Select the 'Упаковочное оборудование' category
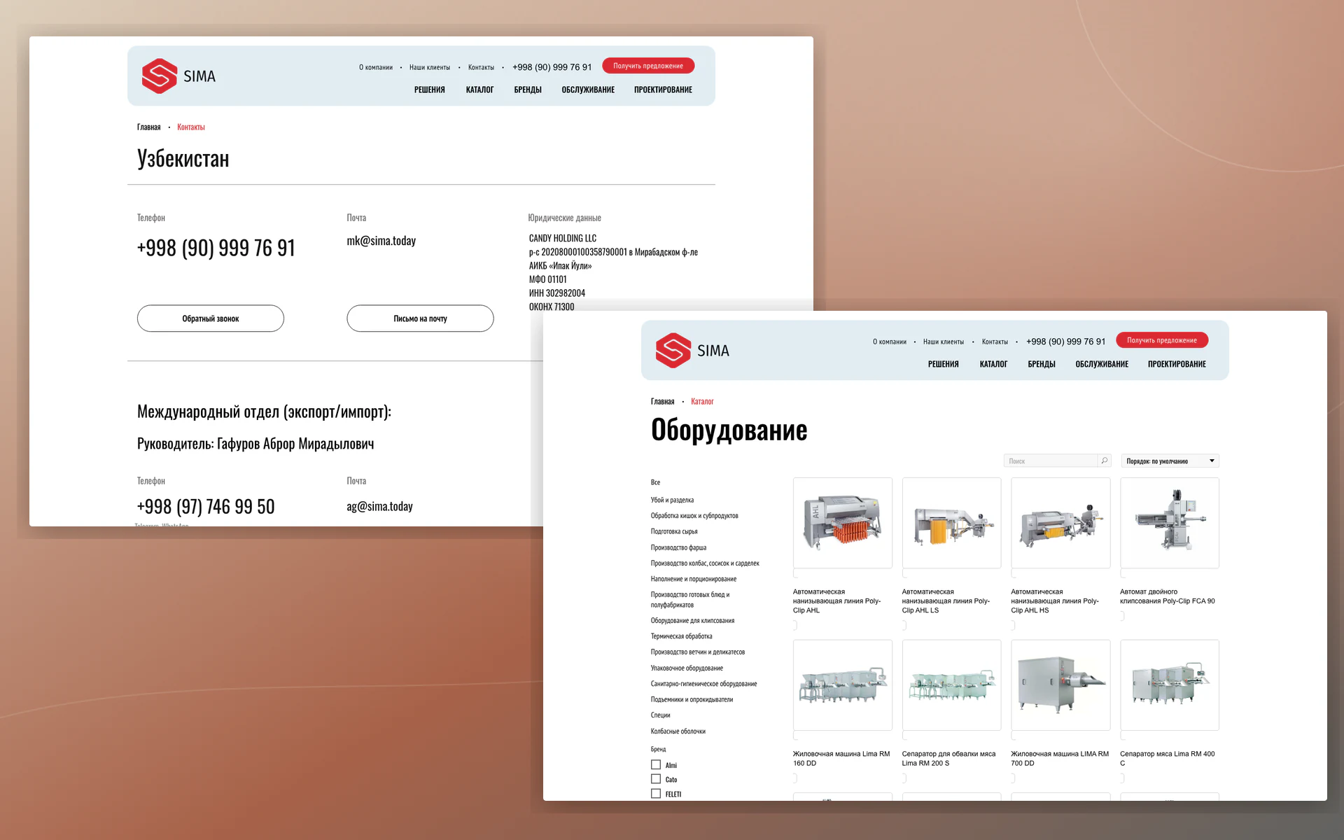Image resolution: width=1344 pixels, height=840 pixels. pos(687,668)
